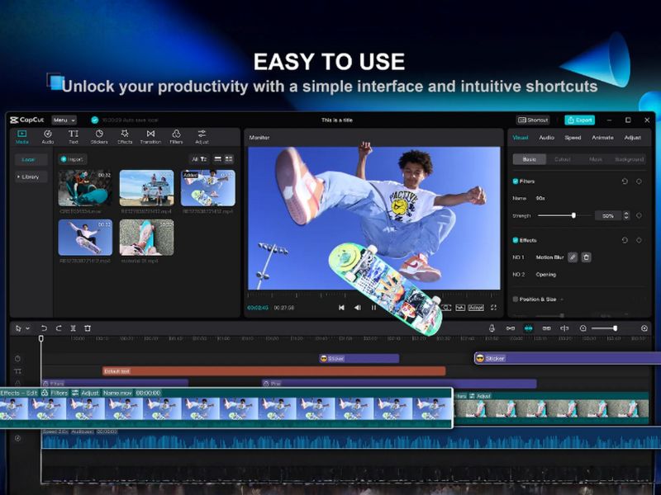The height and width of the screenshot is (495, 661).
Task: Start voice recording with the microphone icon
Action: point(492,328)
